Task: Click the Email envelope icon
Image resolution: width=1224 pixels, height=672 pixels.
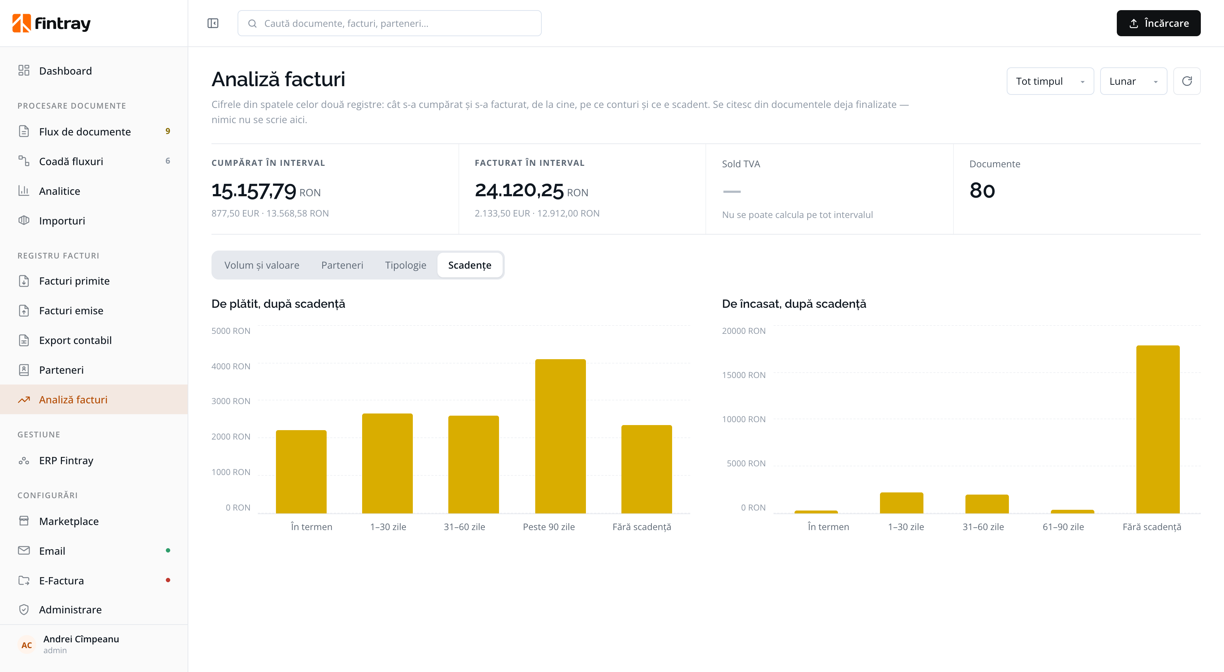Action: [x=24, y=551]
